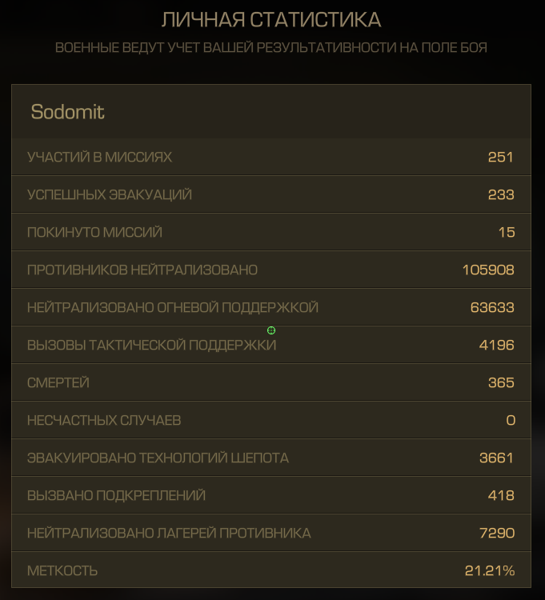Click the accuracy value 21.21%
545x600 pixels.
(490, 570)
